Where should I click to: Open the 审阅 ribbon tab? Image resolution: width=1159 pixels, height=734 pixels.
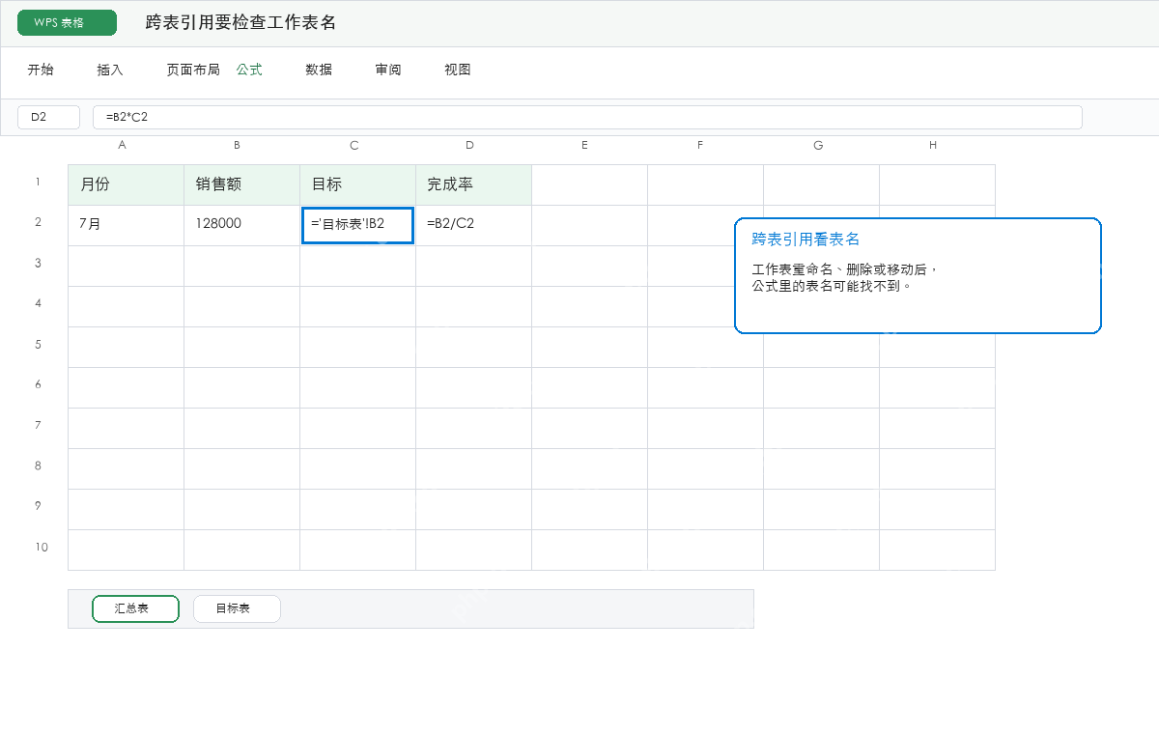[388, 70]
